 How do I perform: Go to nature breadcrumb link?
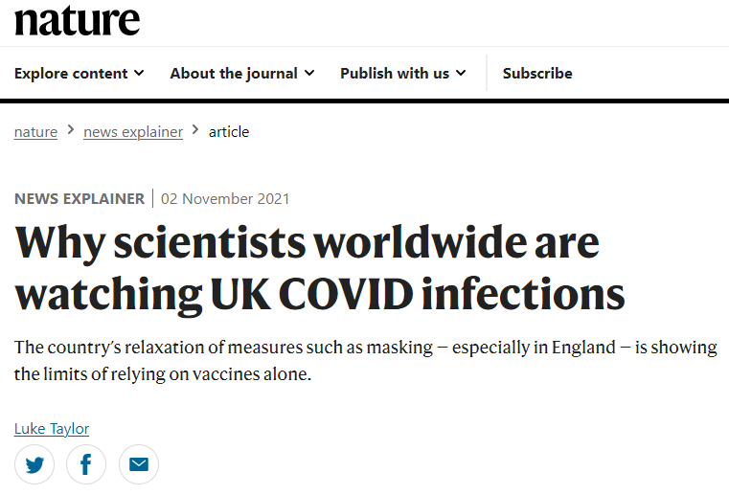point(35,132)
